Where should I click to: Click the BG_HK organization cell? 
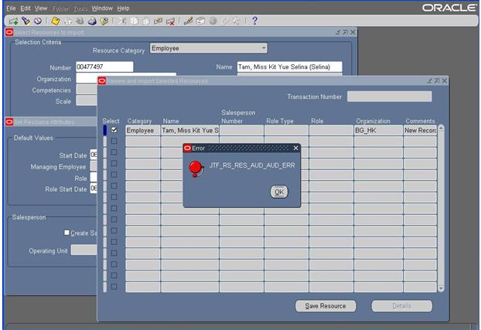[x=378, y=131]
